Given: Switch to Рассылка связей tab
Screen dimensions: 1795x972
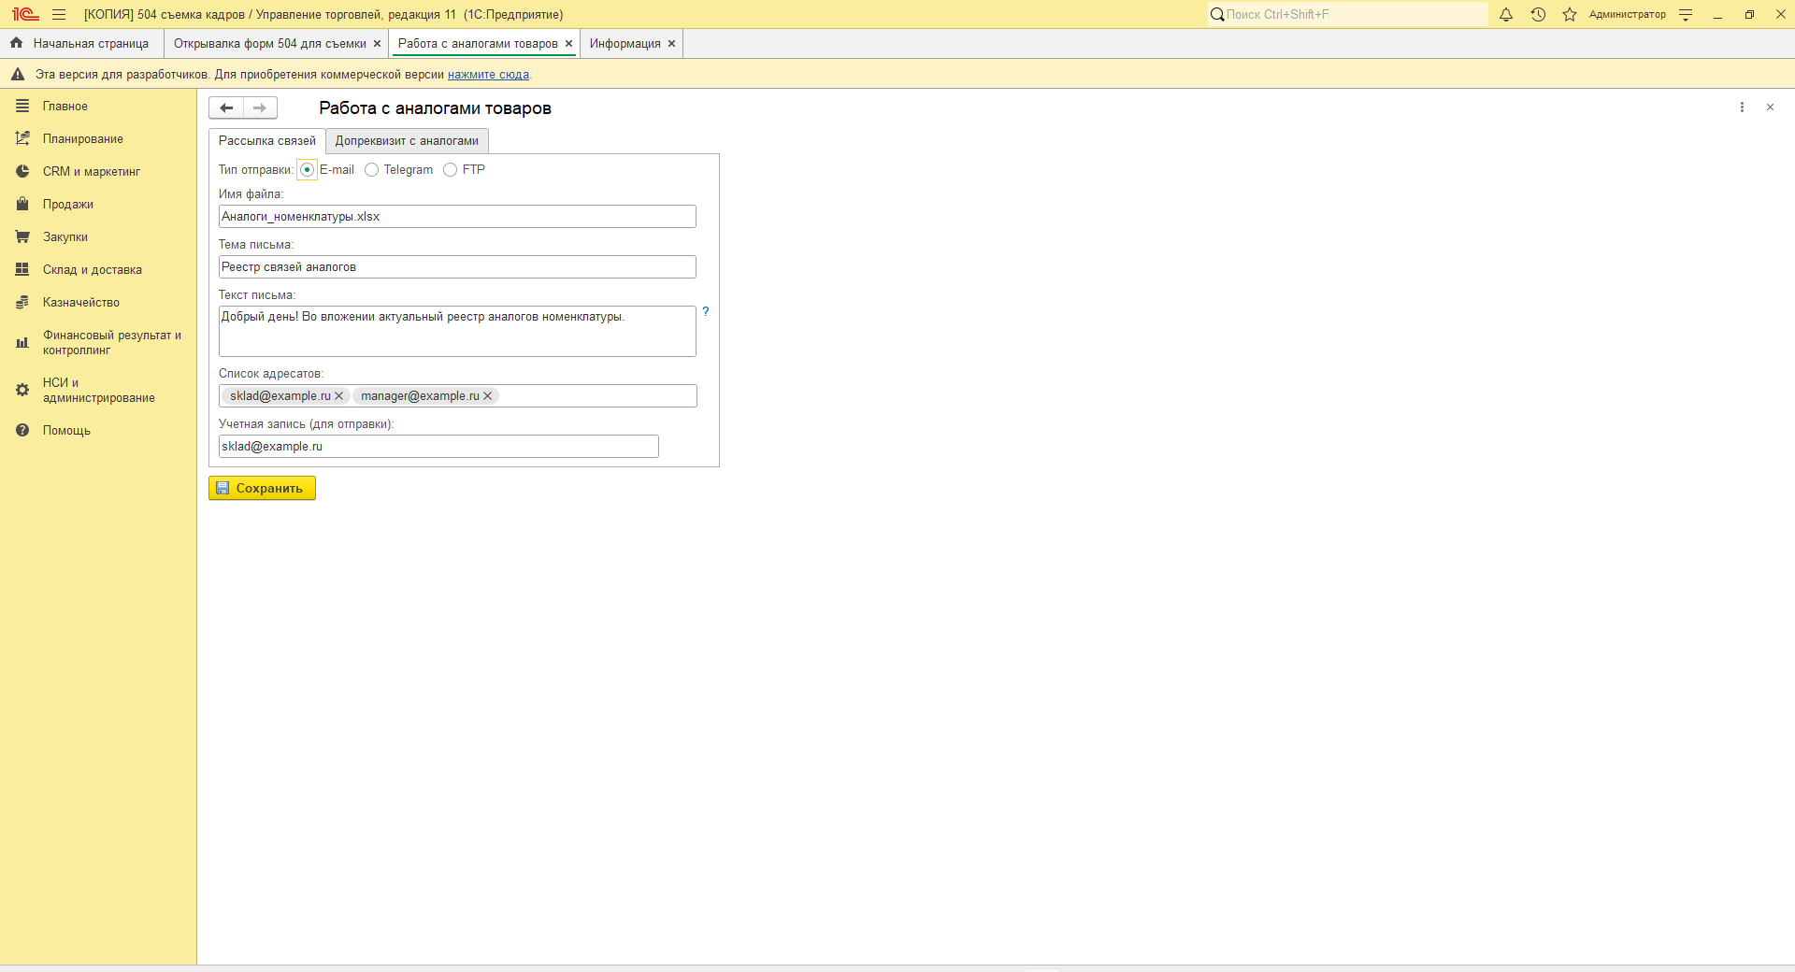Looking at the screenshot, I should coord(267,141).
